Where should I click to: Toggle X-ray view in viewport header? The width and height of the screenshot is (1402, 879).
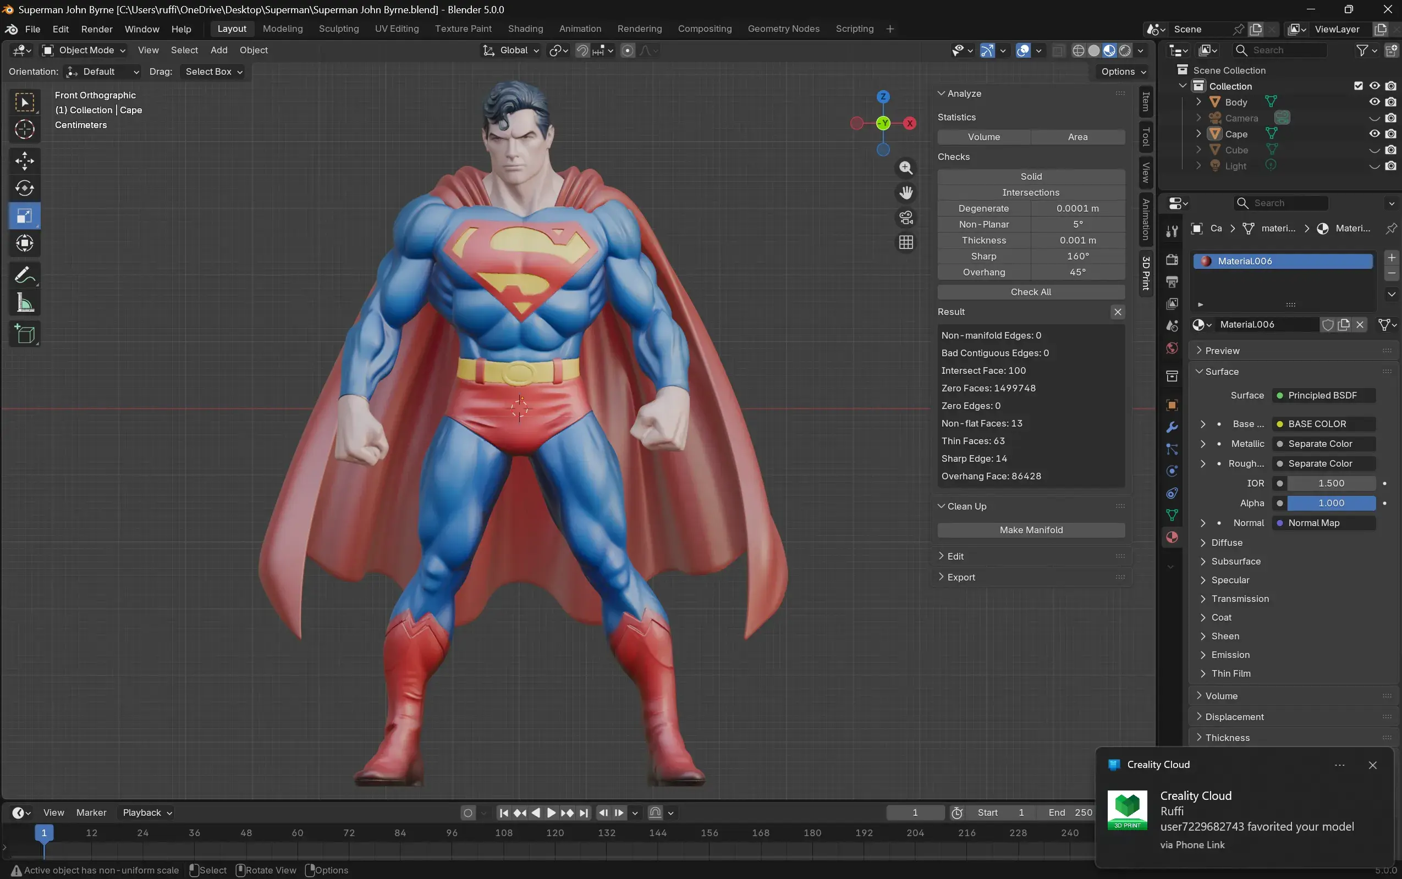1058,51
